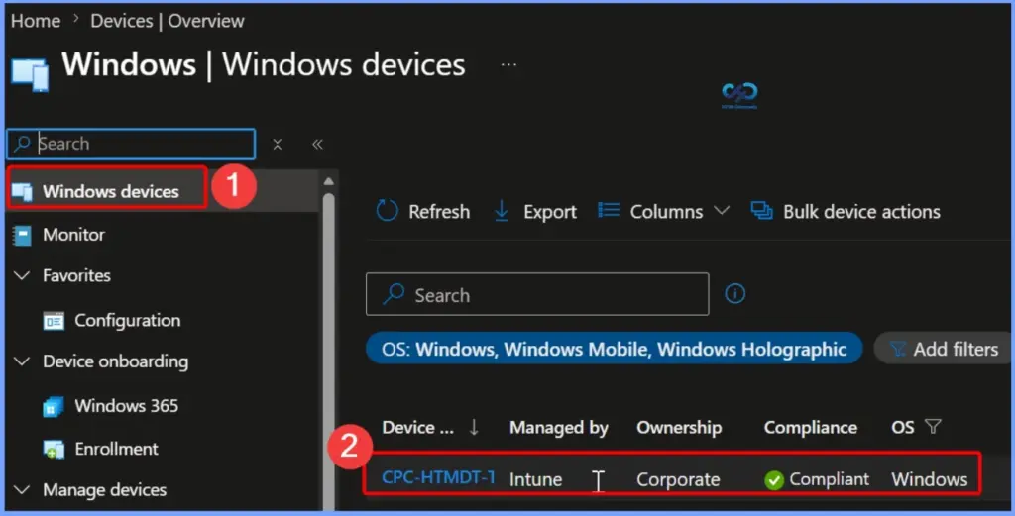Click the info icon beside search box

tap(734, 294)
